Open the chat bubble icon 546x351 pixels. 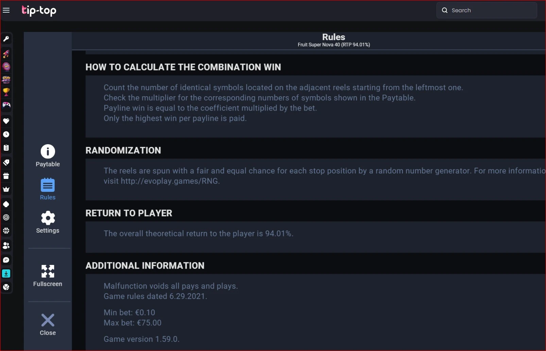pyautogui.click(x=6, y=260)
